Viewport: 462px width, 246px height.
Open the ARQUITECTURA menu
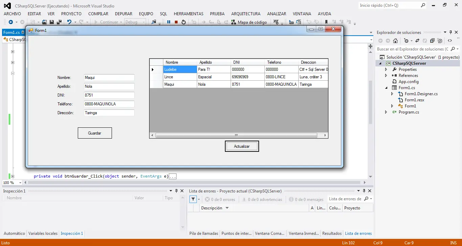point(246,14)
